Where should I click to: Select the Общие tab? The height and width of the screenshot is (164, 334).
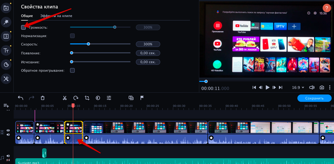27,16
